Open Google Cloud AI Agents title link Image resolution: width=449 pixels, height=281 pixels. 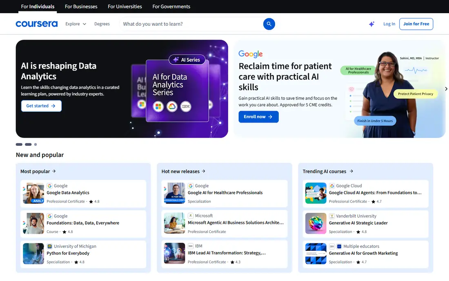(x=375, y=193)
